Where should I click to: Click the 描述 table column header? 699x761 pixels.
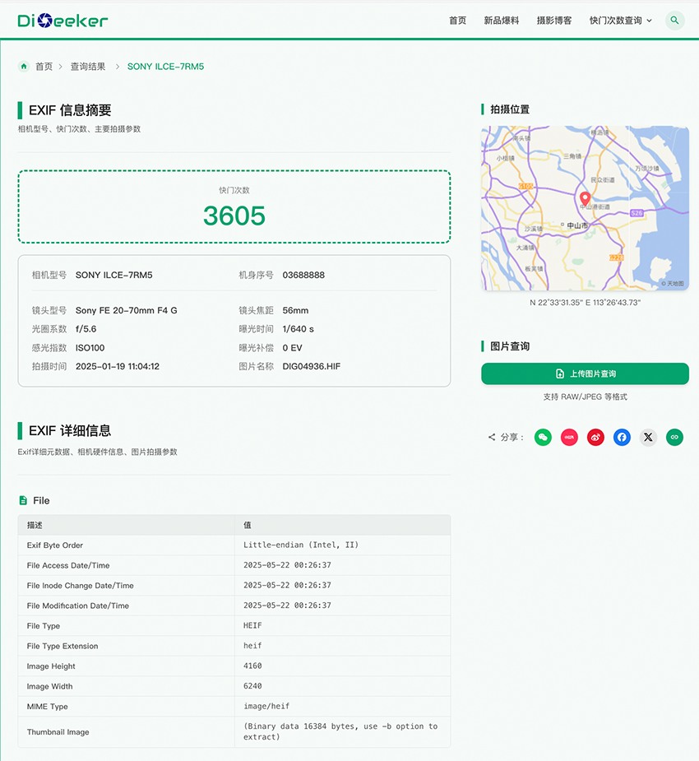tap(35, 525)
